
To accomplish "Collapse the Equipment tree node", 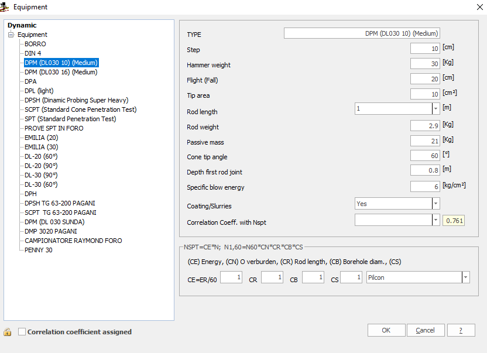I will pyautogui.click(x=11, y=35).
